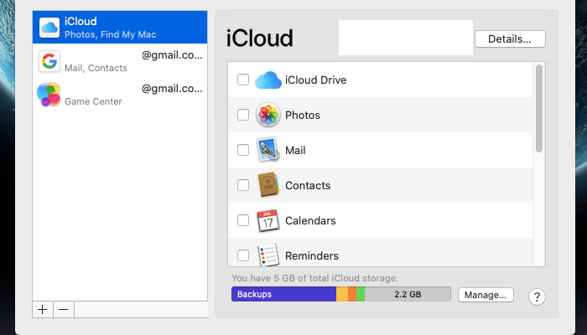Click the purple Backups storage segment

(283, 294)
